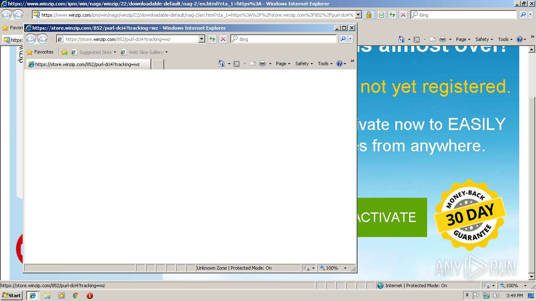Click Back button in front store.winzip.com window
Screen dimensions: 536x301
pos(31,39)
